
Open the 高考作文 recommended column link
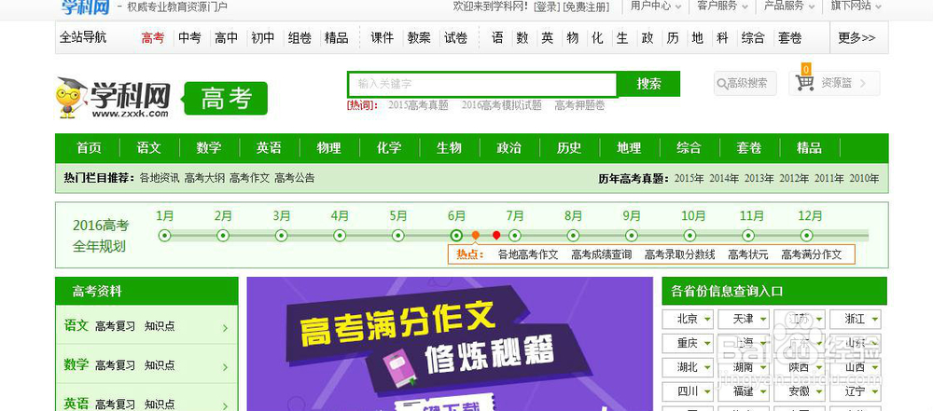[x=249, y=178]
